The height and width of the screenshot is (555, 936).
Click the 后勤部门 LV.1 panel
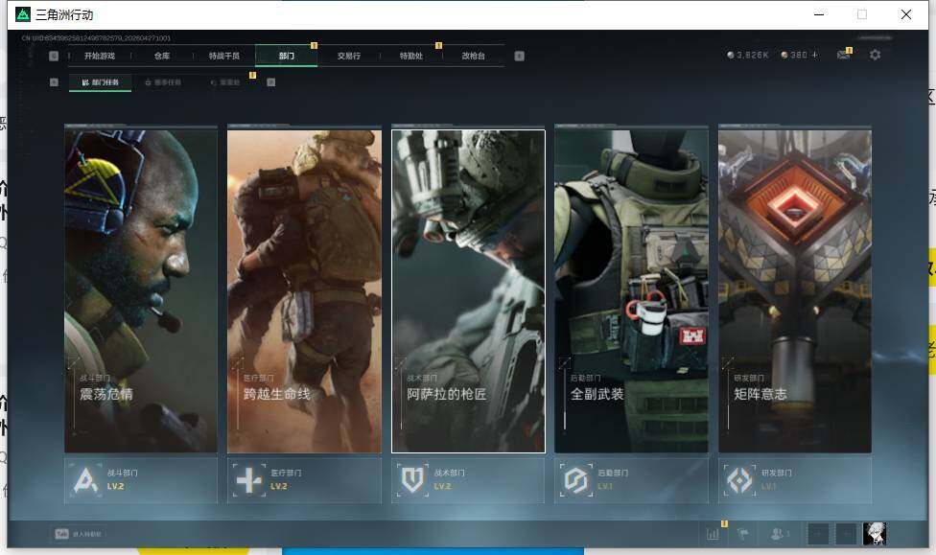click(632, 480)
